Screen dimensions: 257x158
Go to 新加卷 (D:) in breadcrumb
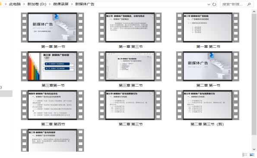coord(37,4)
